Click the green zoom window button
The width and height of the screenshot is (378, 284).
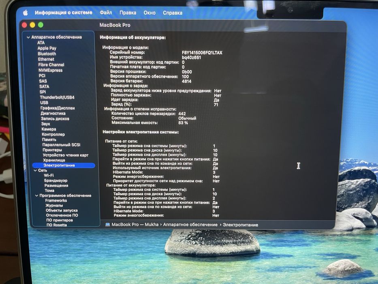(x=41, y=25)
